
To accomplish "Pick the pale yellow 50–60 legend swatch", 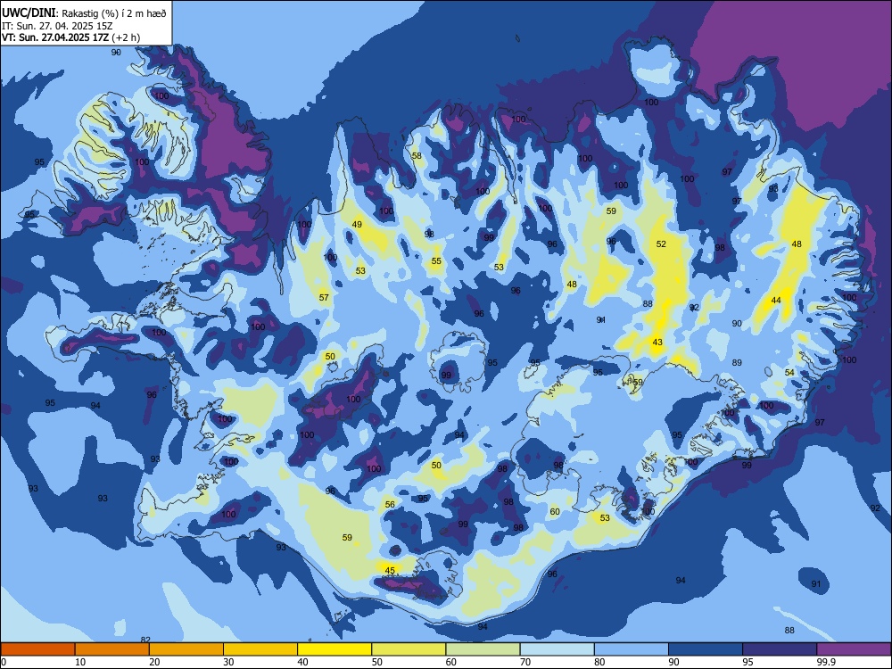I will (409, 648).
